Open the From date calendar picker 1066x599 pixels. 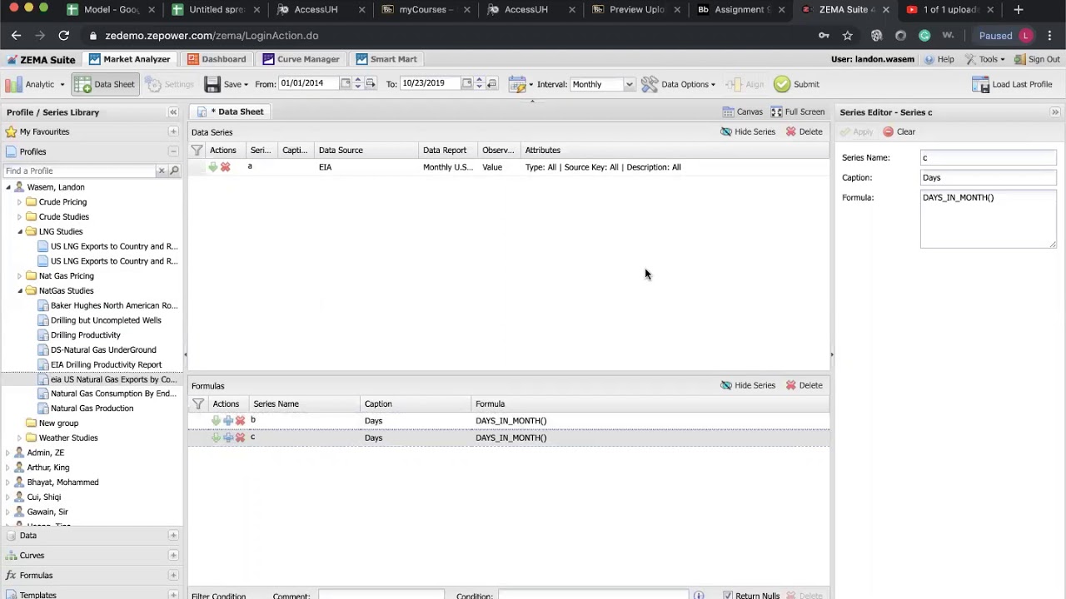pos(346,83)
